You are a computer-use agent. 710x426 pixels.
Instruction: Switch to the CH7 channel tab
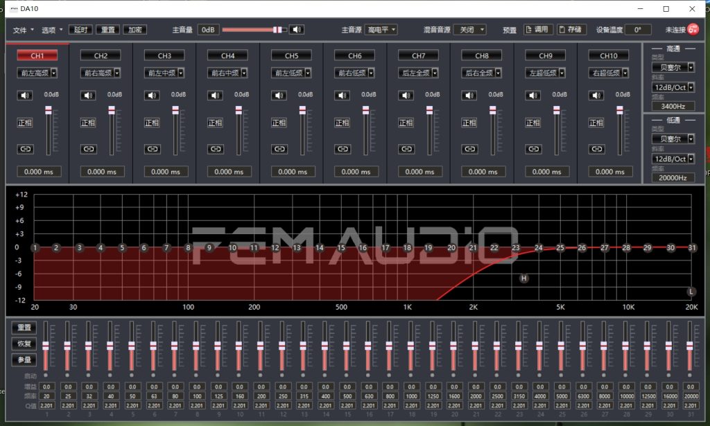pos(418,55)
